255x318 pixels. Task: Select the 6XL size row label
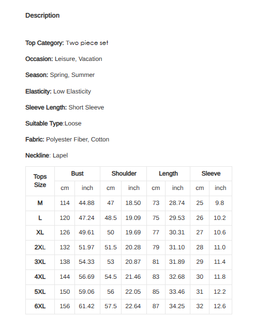[40, 306]
